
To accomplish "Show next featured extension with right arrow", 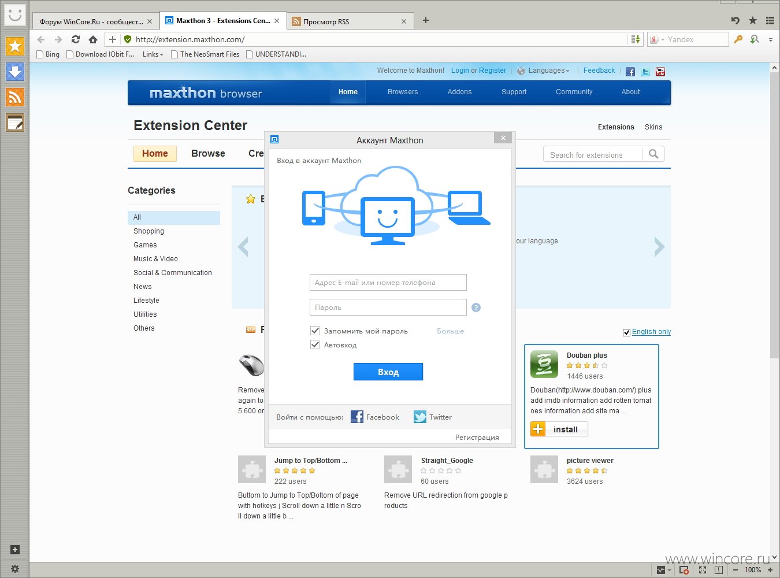I will coord(659,247).
